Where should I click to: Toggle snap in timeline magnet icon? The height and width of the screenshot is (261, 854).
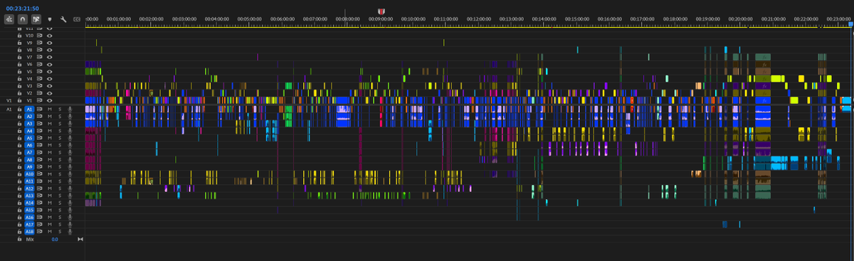tap(22, 18)
